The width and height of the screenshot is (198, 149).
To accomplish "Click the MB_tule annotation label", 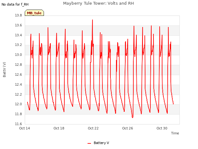I will point(34,13).
